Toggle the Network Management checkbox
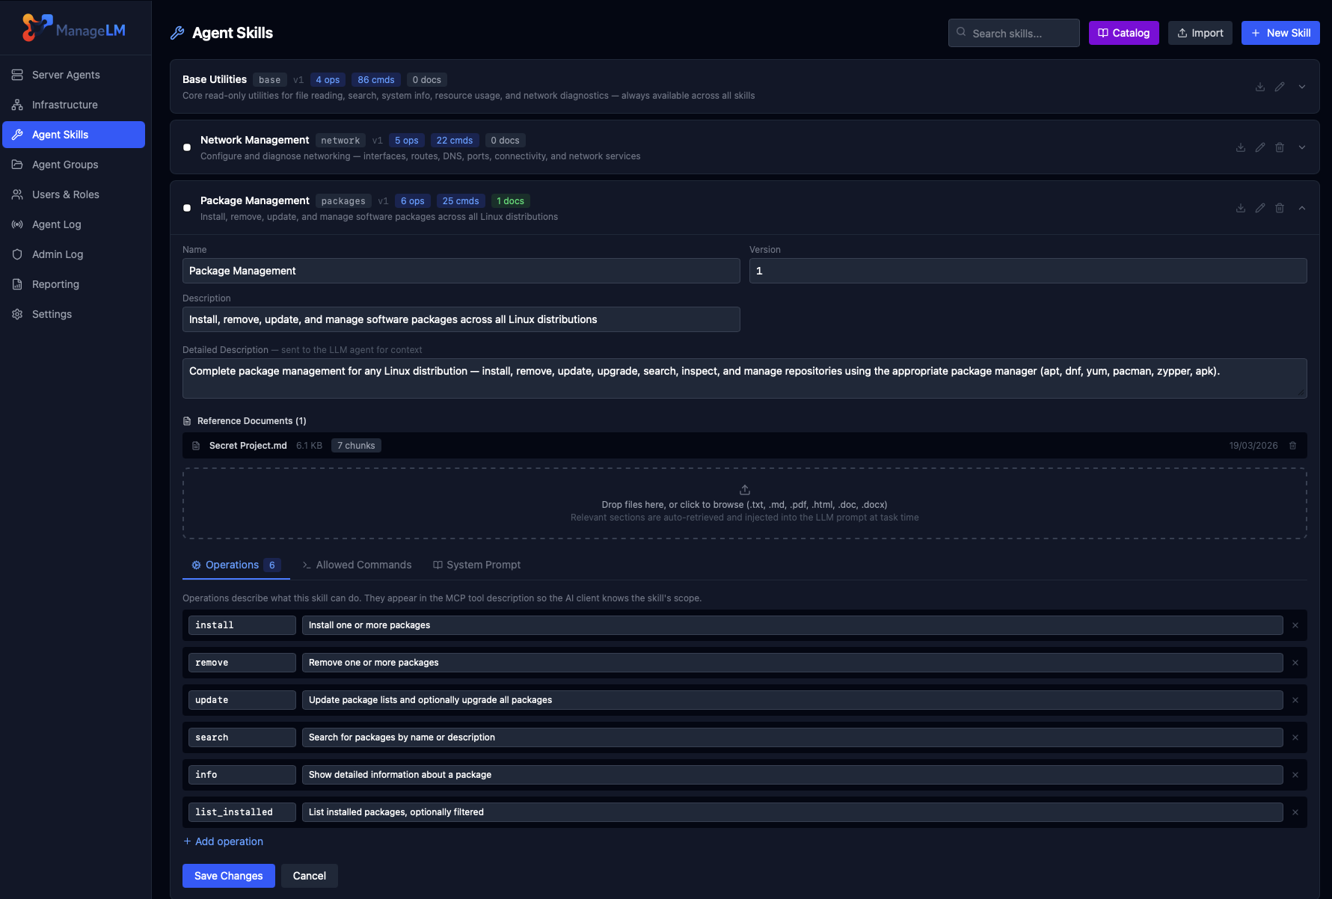The height and width of the screenshot is (899, 1332). [x=187, y=147]
